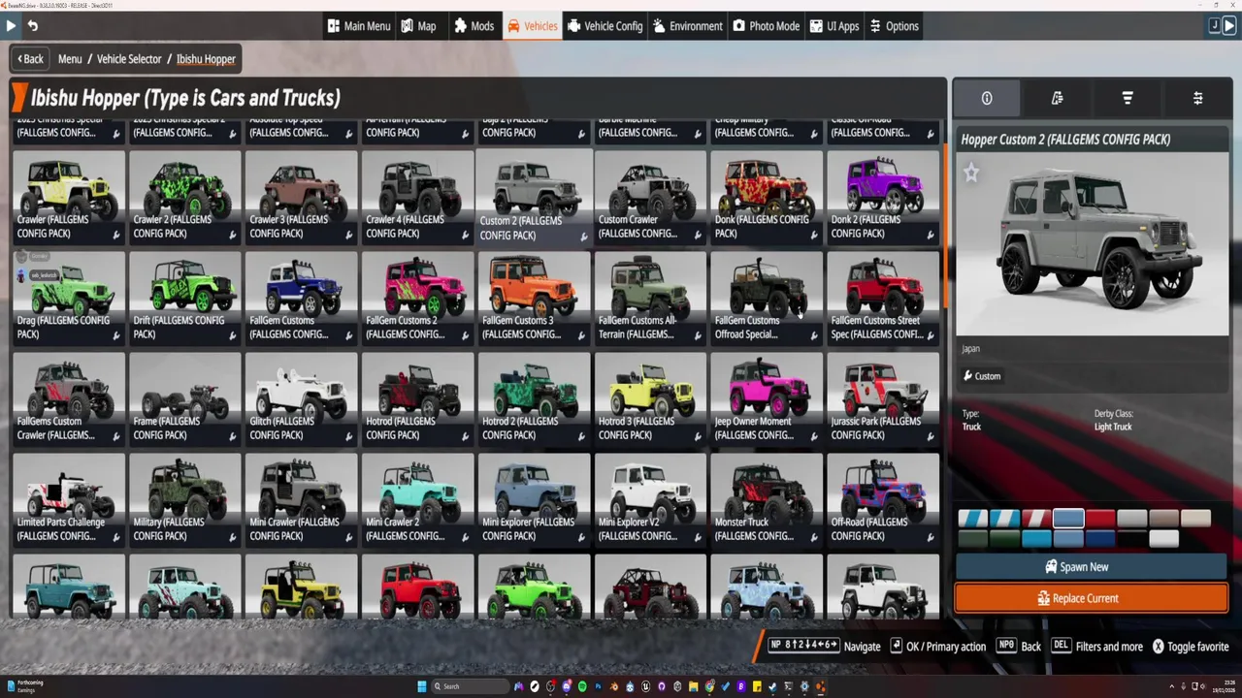This screenshot has width=1242, height=698.
Task: Select the Custom 2 (FALLGEMS CONFIG PACK) tile
Action: point(535,197)
